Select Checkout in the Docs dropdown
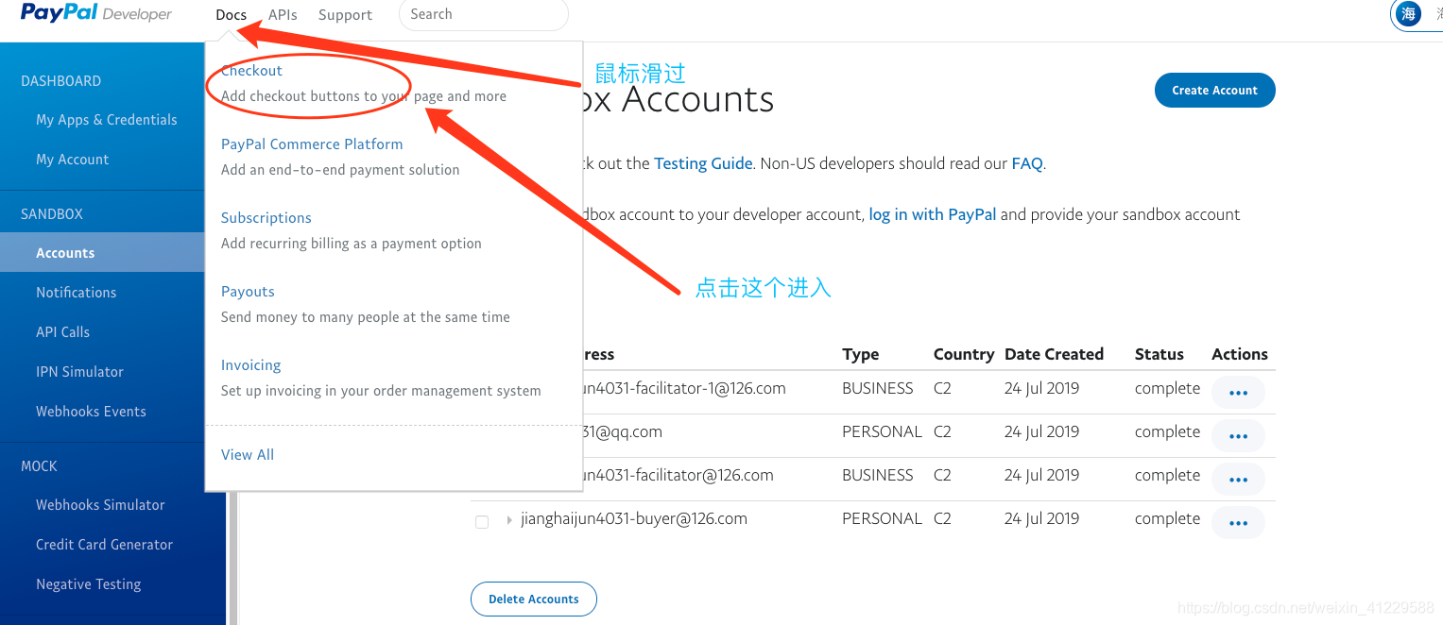The width and height of the screenshot is (1443, 625). [x=251, y=71]
